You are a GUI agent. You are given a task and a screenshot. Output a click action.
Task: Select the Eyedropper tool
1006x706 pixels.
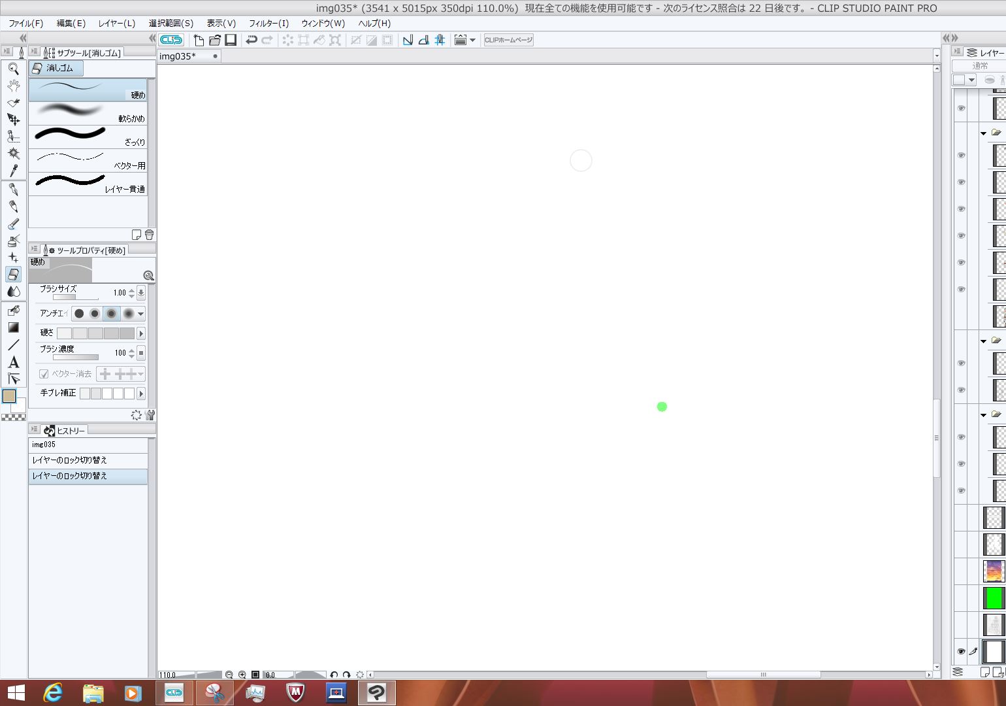13,171
